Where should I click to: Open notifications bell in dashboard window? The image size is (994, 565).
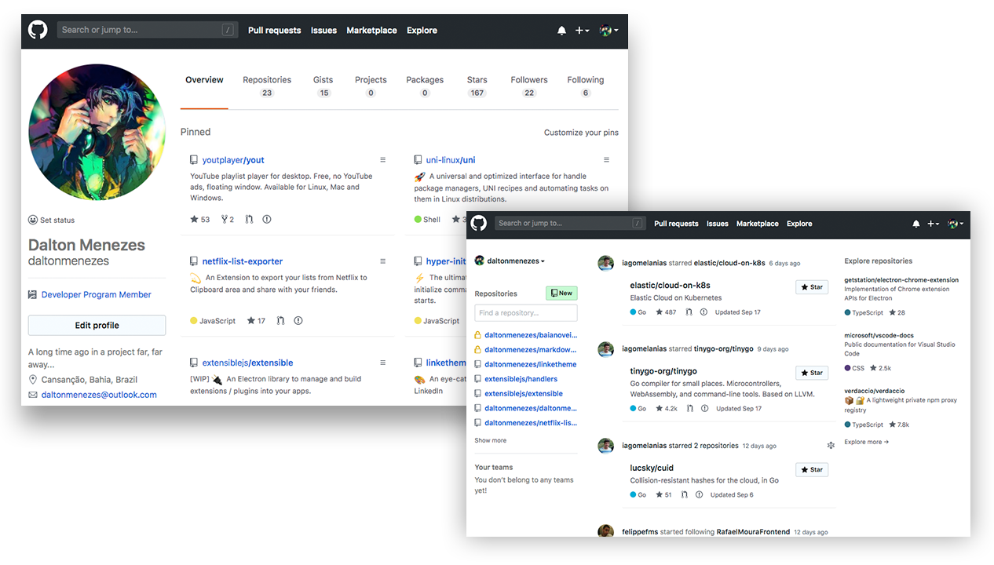[x=915, y=224]
